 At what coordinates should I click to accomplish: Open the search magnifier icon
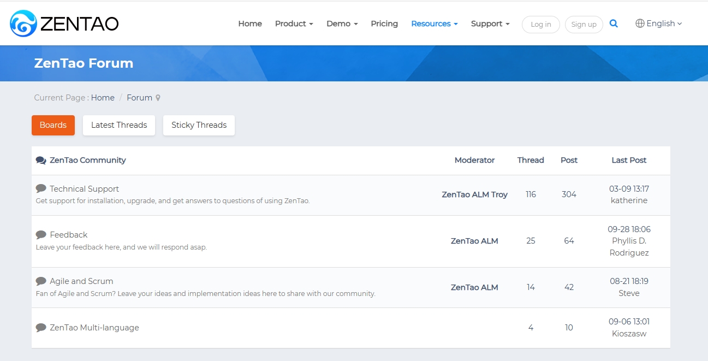[x=614, y=23]
